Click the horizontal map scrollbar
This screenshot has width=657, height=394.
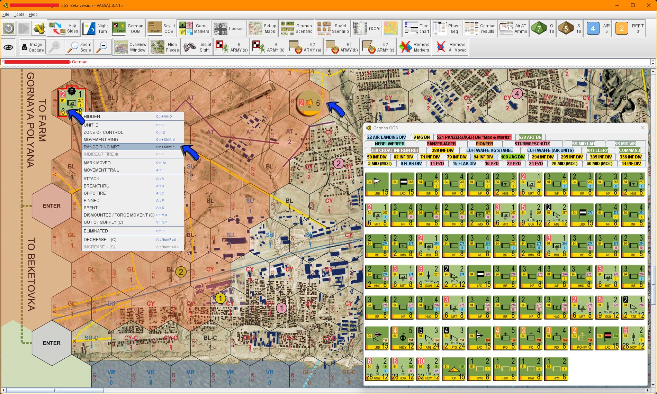tap(55, 391)
